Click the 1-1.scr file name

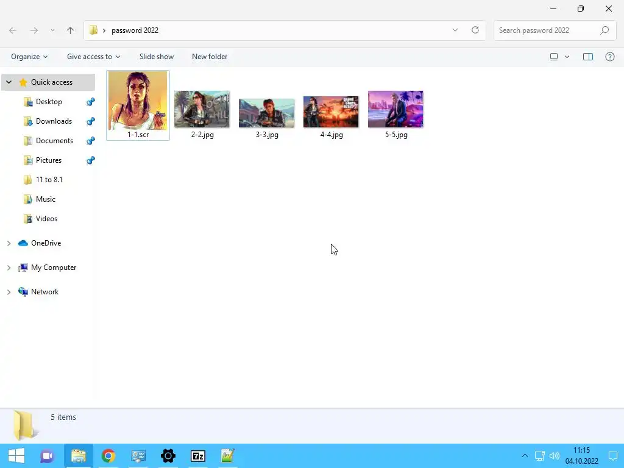138,135
